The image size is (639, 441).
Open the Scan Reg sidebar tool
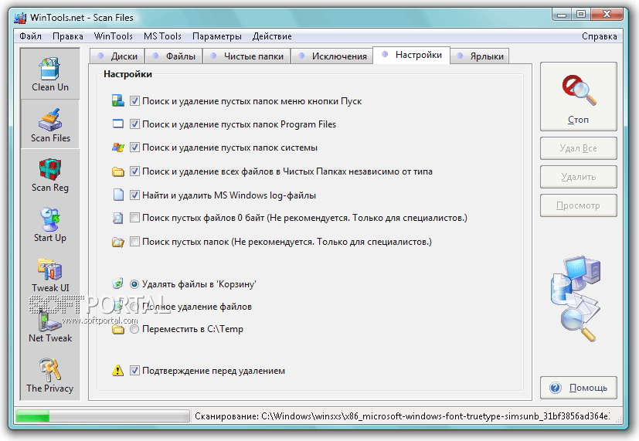[50, 175]
